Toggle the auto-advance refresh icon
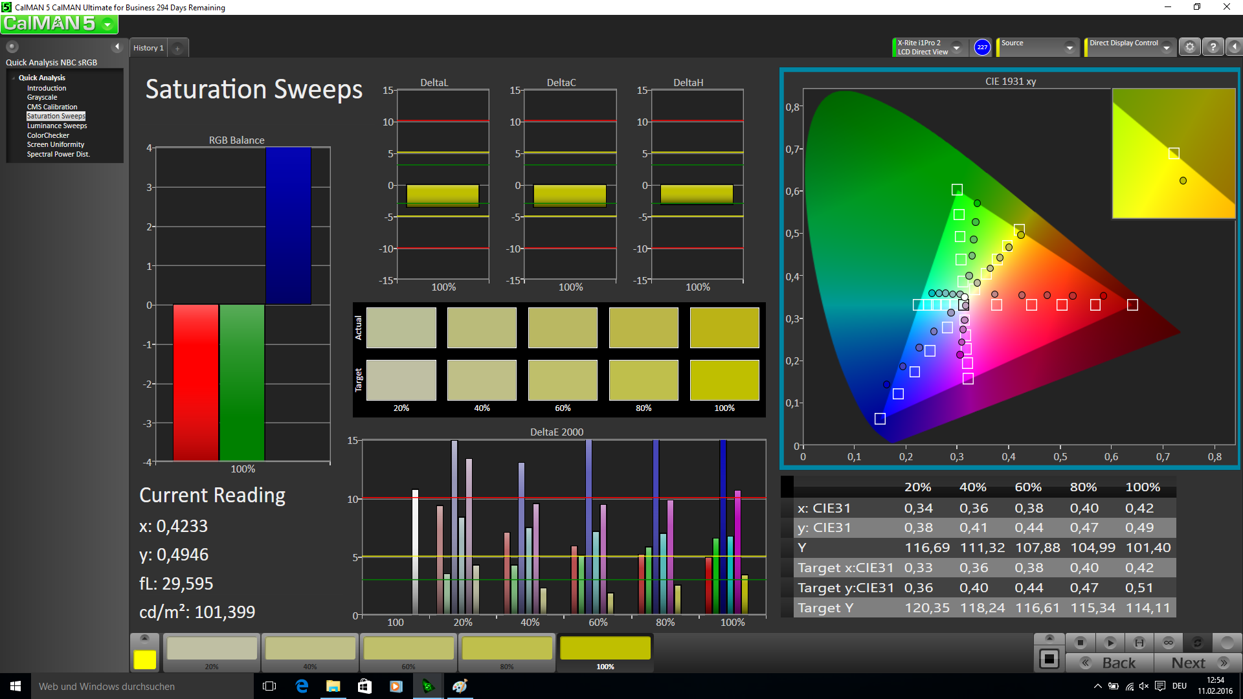1243x699 pixels. coord(1197,643)
